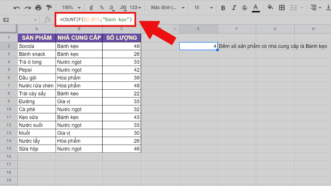Open the text color picker

(255, 7)
